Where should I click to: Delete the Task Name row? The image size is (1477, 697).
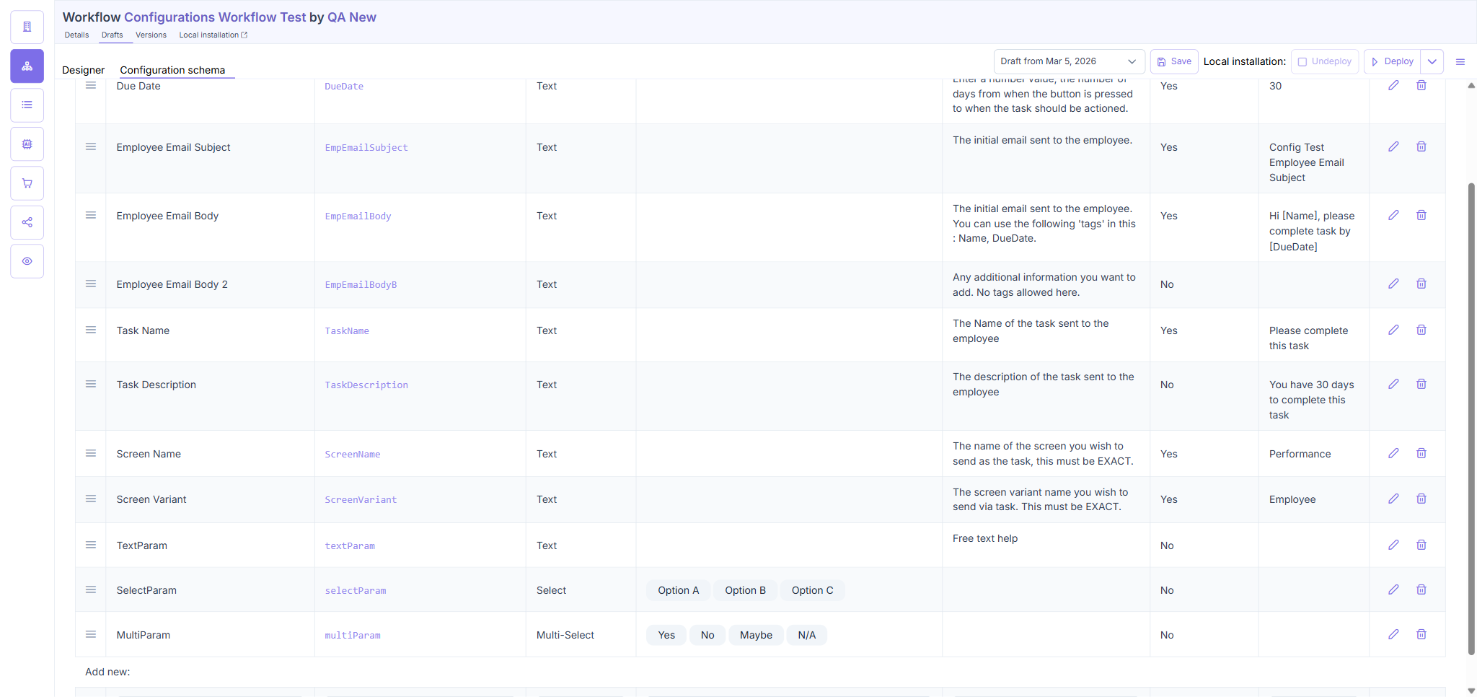coord(1421,330)
